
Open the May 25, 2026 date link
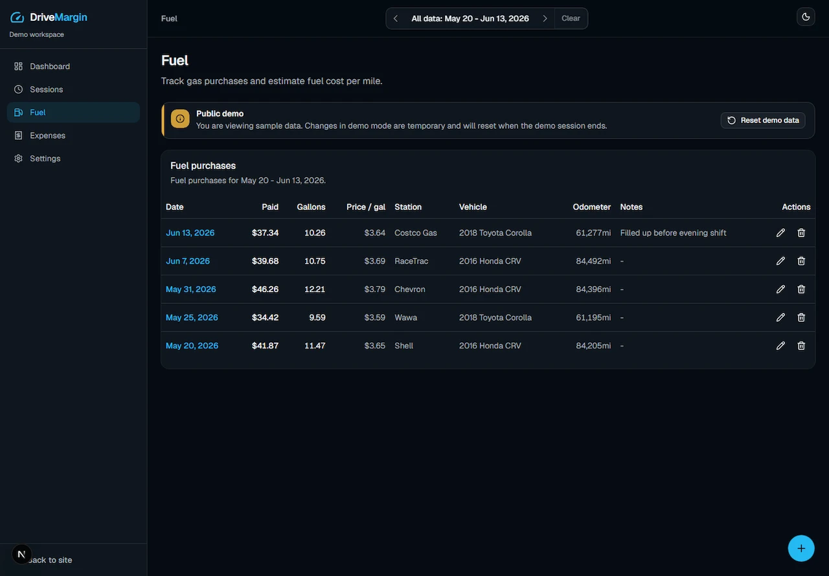point(192,317)
